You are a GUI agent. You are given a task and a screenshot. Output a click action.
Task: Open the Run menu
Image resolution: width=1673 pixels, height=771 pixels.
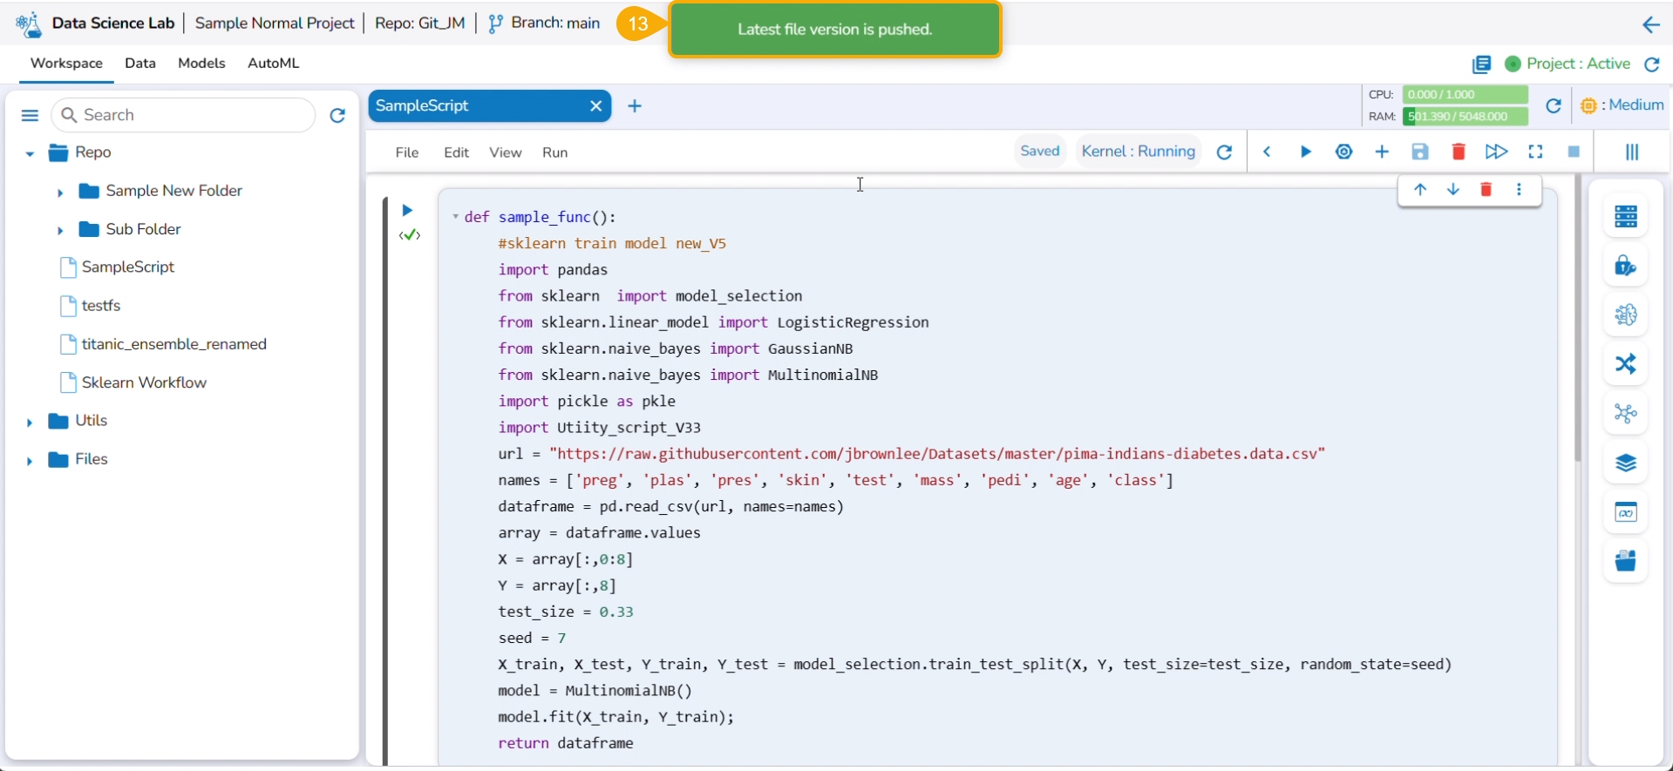554,152
